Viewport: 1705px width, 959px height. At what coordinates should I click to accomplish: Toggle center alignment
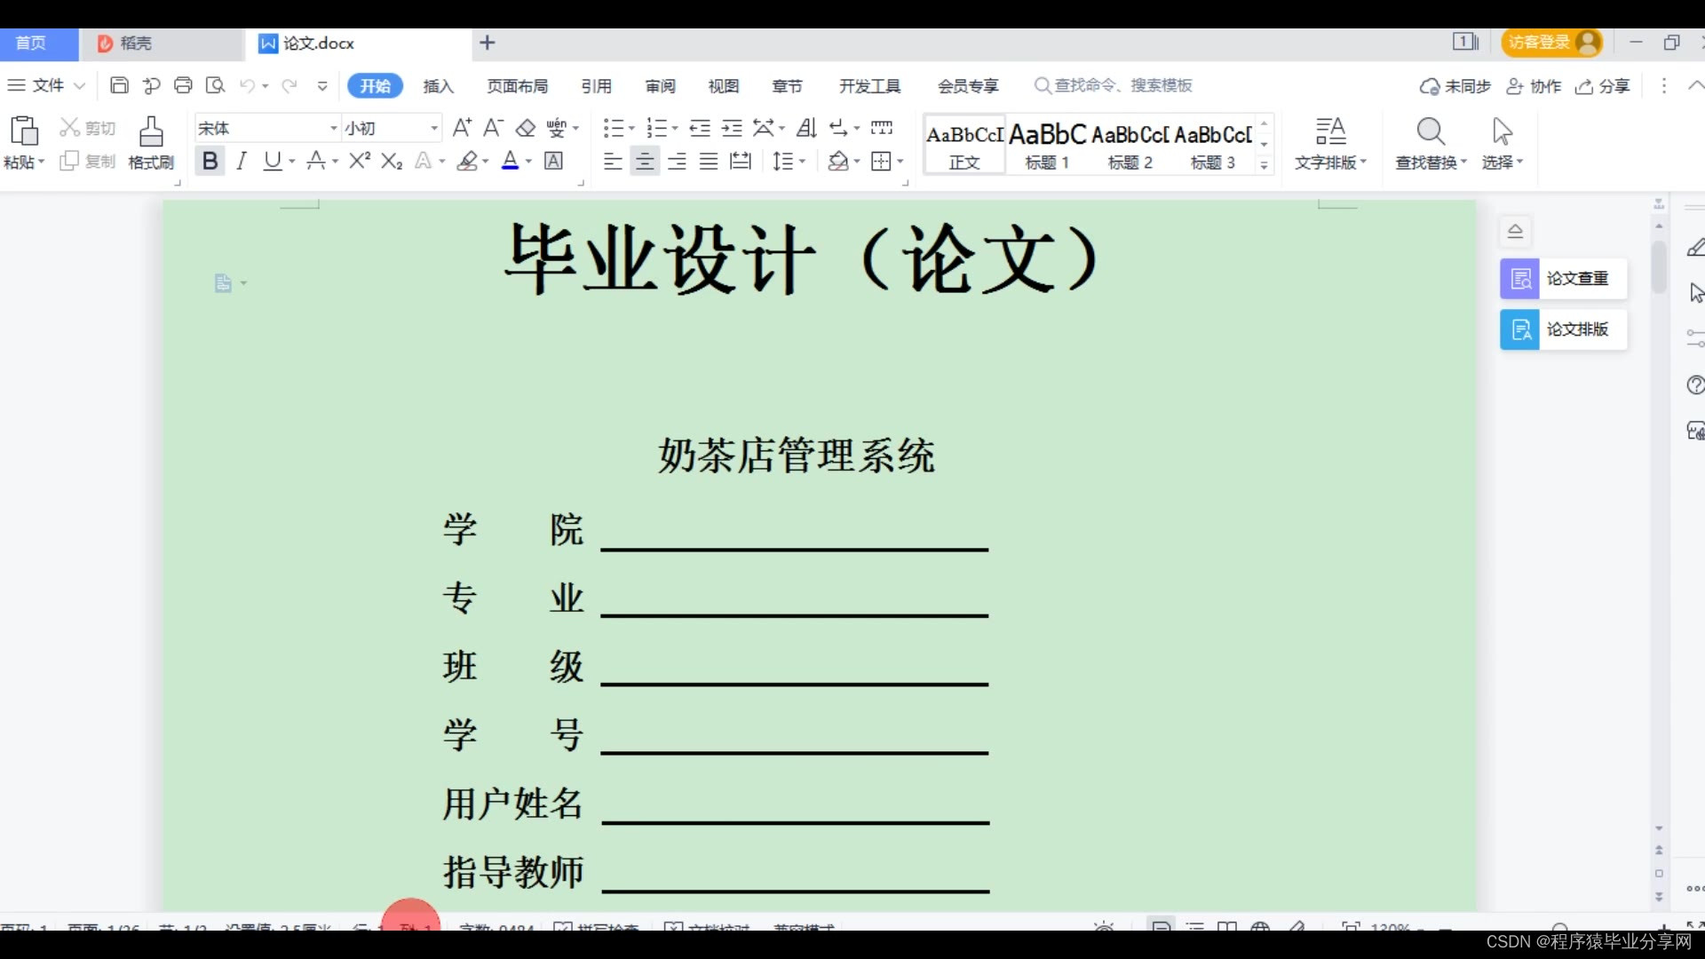(x=645, y=161)
